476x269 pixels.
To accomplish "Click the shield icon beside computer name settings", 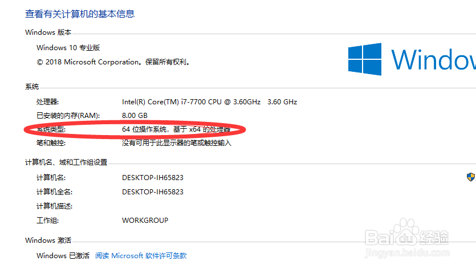I will (x=471, y=177).
